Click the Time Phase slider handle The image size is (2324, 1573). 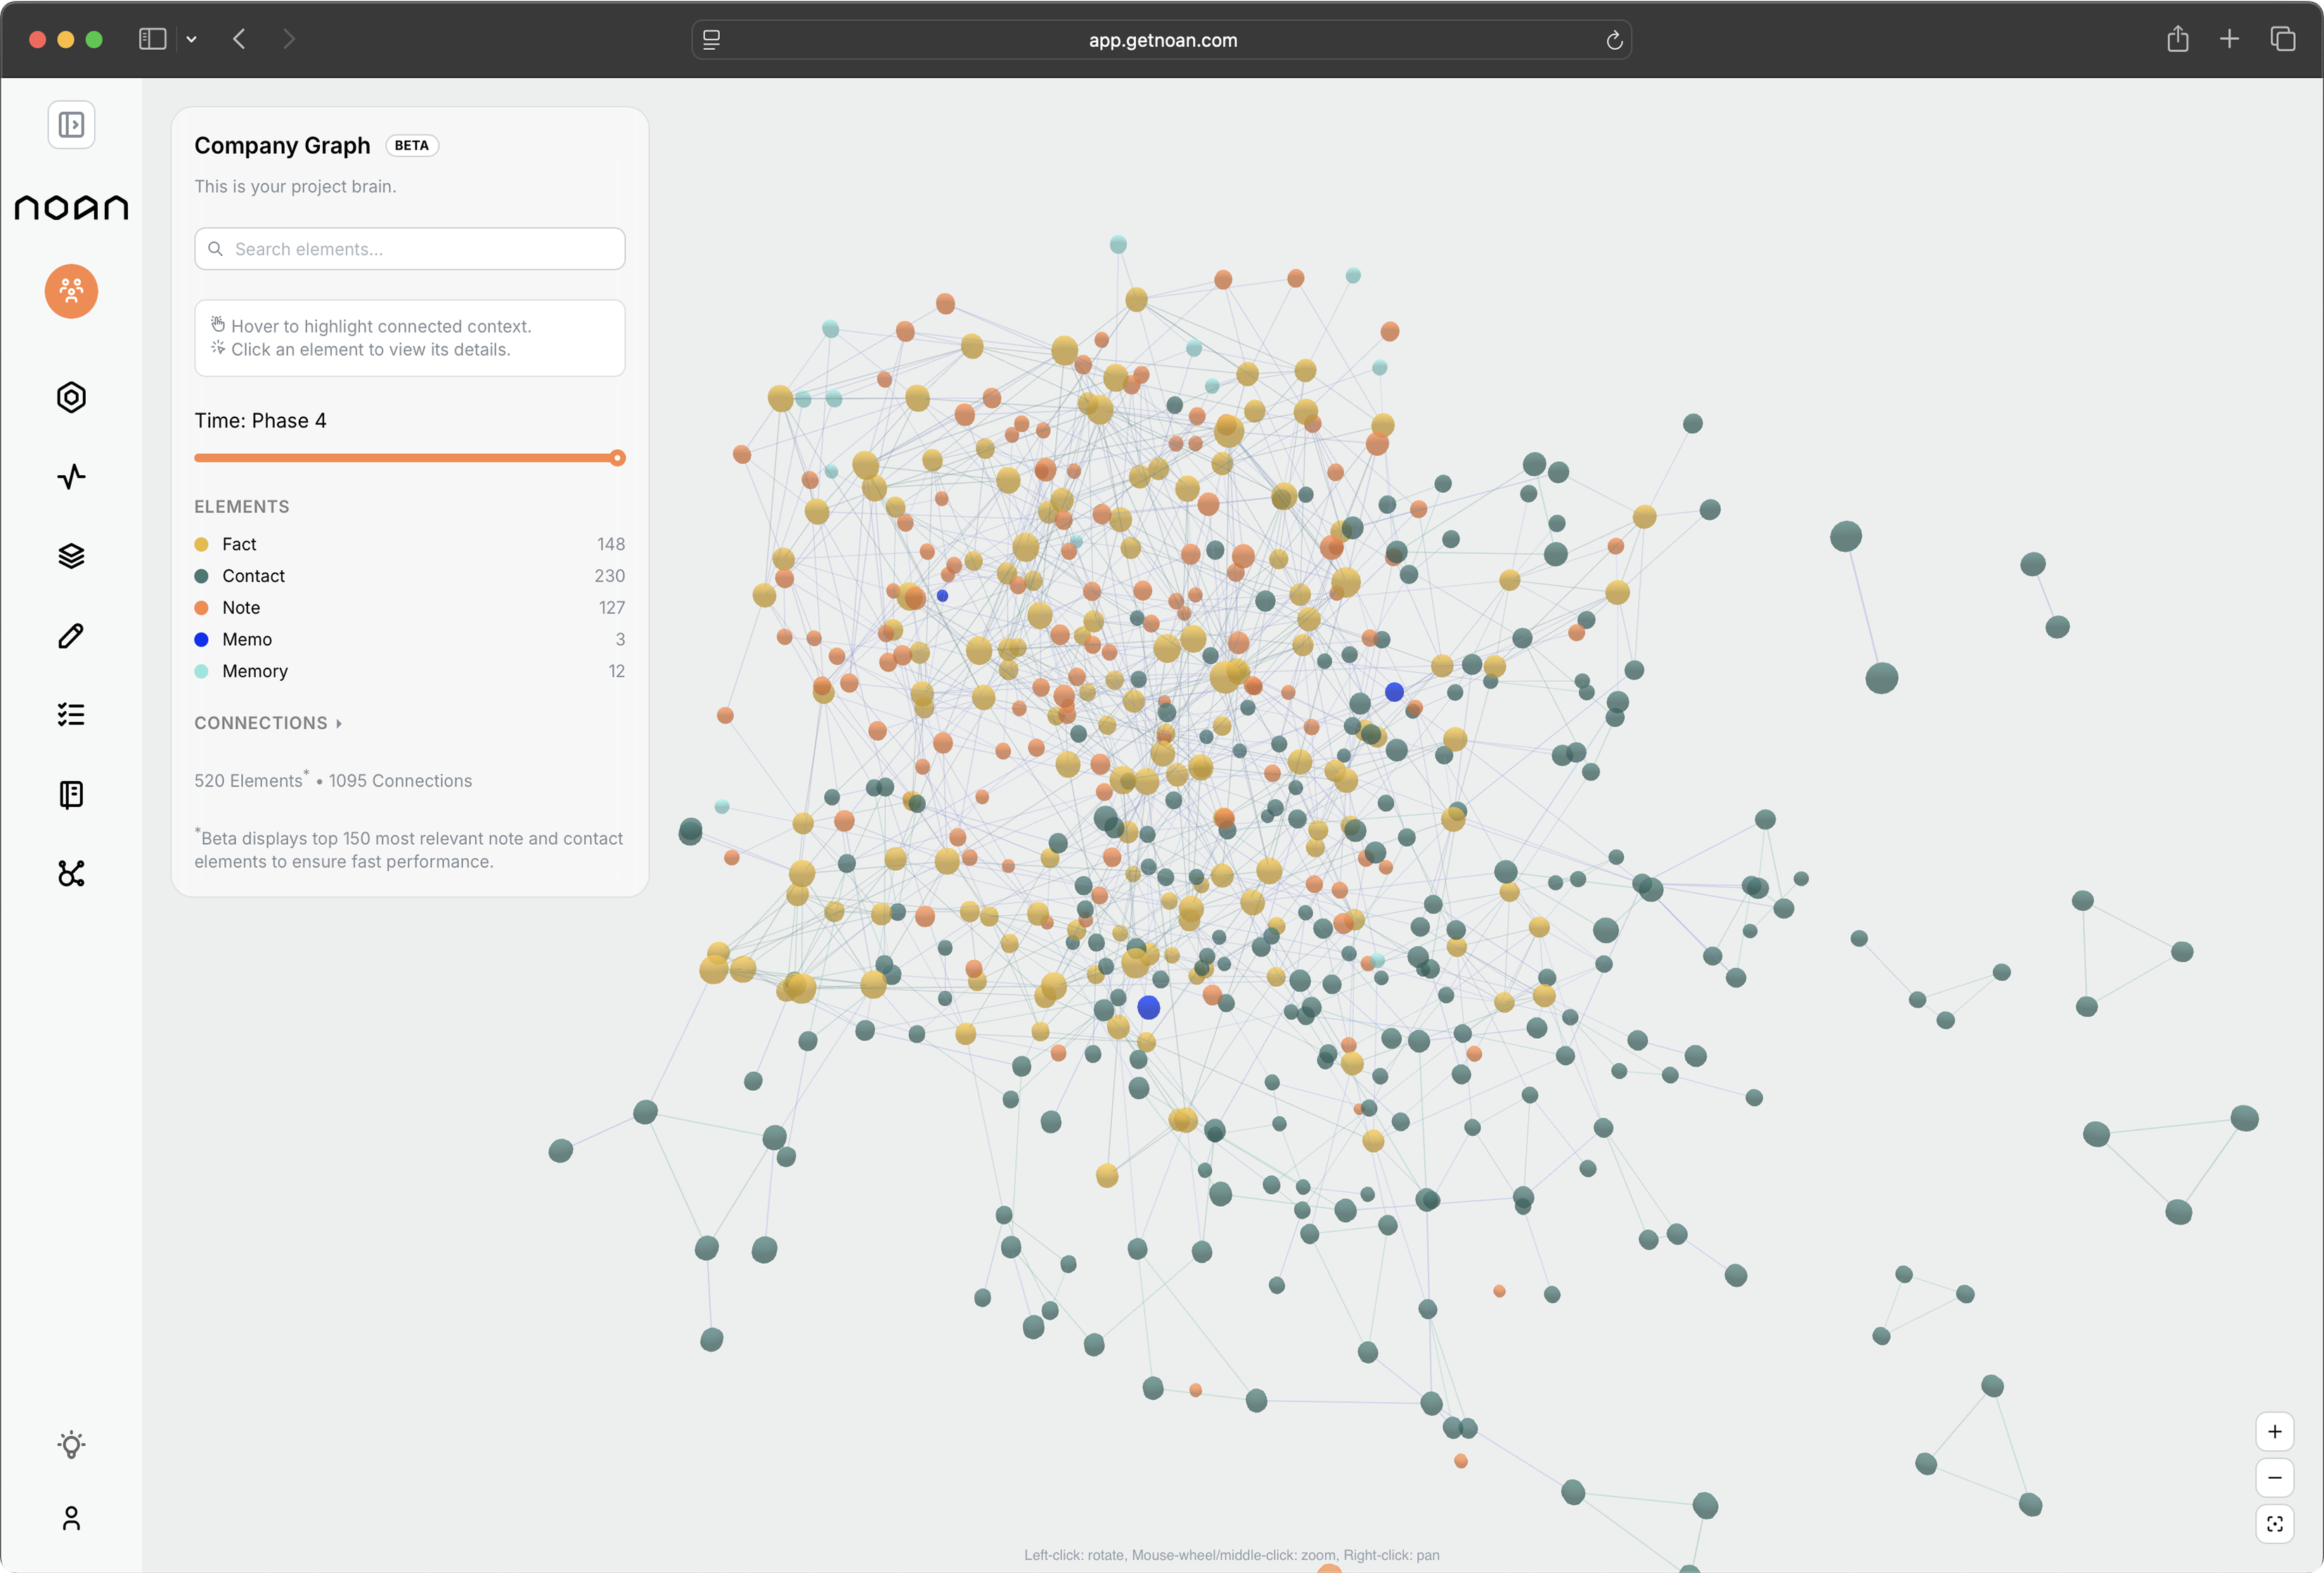(617, 458)
